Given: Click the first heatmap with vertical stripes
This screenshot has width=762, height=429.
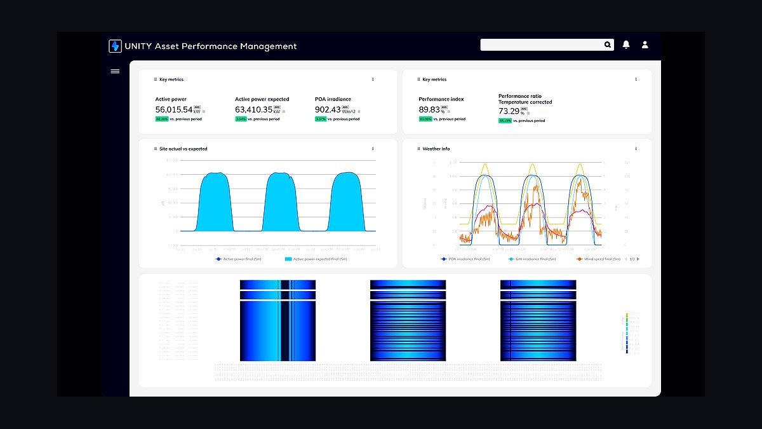Looking at the screenshot, I should [277, 320].
